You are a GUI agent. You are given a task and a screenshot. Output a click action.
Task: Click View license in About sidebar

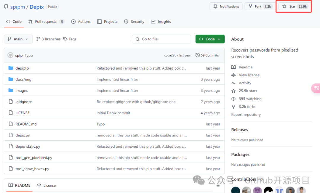249,75
